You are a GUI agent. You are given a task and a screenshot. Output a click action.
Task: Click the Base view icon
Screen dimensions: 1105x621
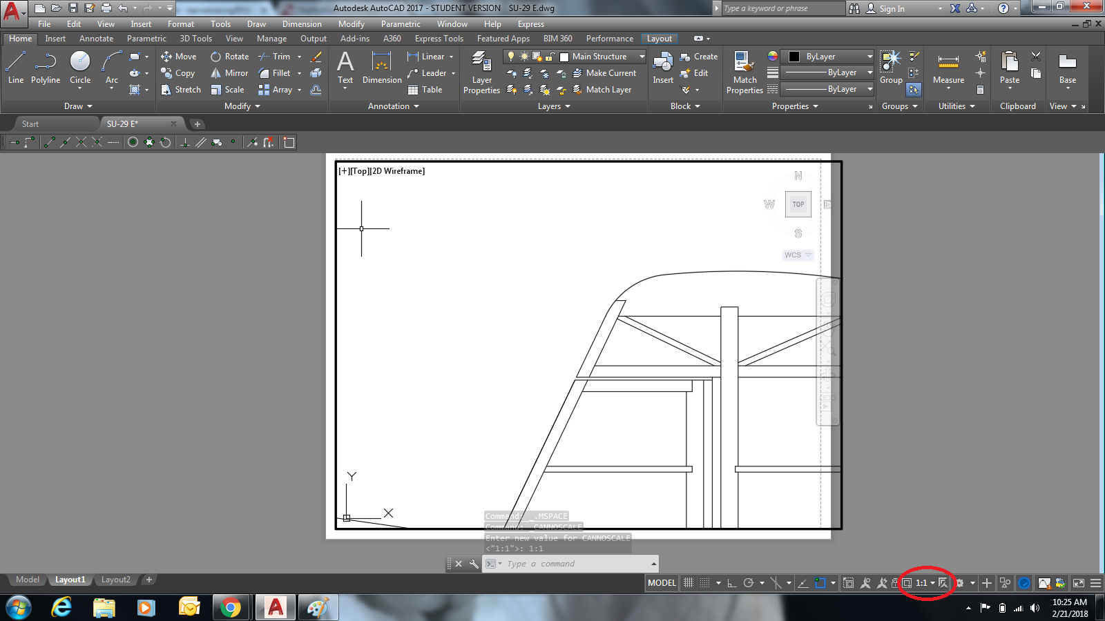tap(1068, 68)
